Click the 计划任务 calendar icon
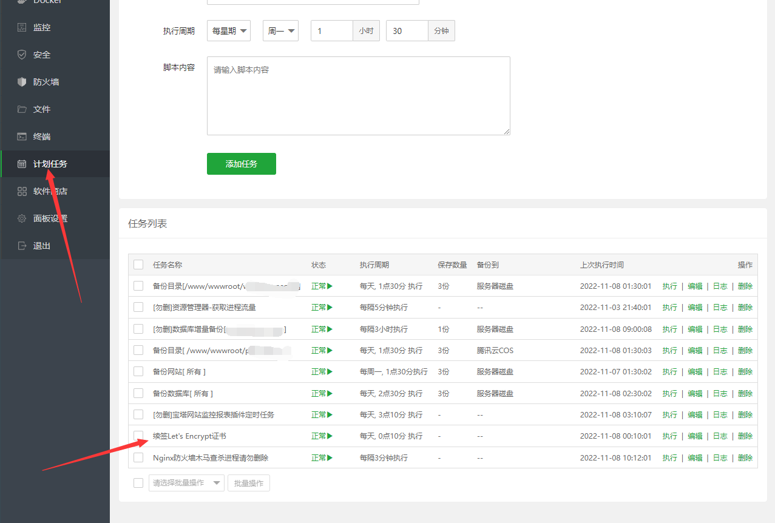Image resolution: width=775 pixels, height=523 pixels. (x=22, y=164)
